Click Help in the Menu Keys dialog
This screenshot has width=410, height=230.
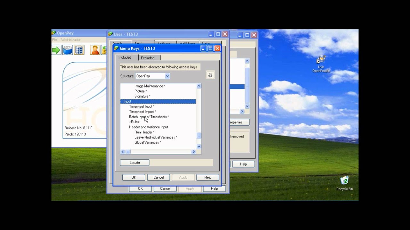[x=208, y=177]
